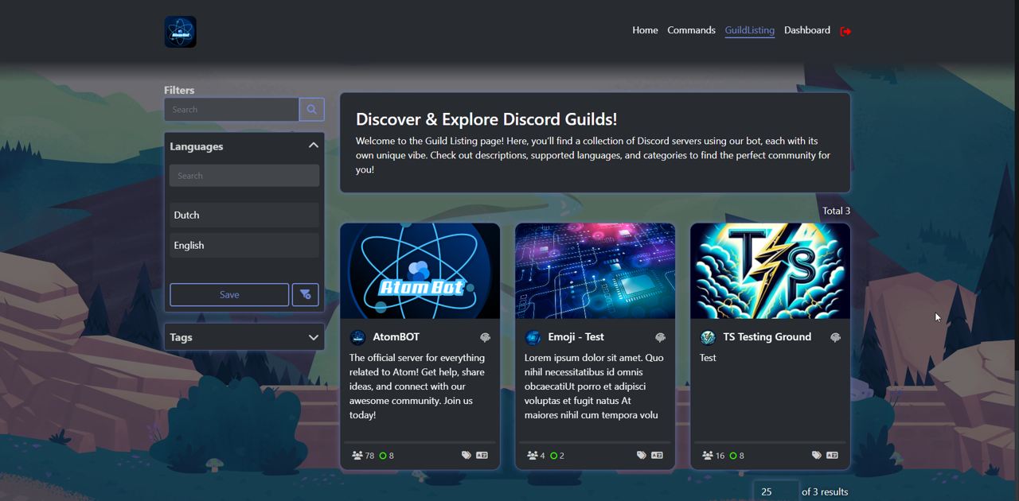
Task: Click language icon on AtomBOT card
Action: [x=482, y=456]
